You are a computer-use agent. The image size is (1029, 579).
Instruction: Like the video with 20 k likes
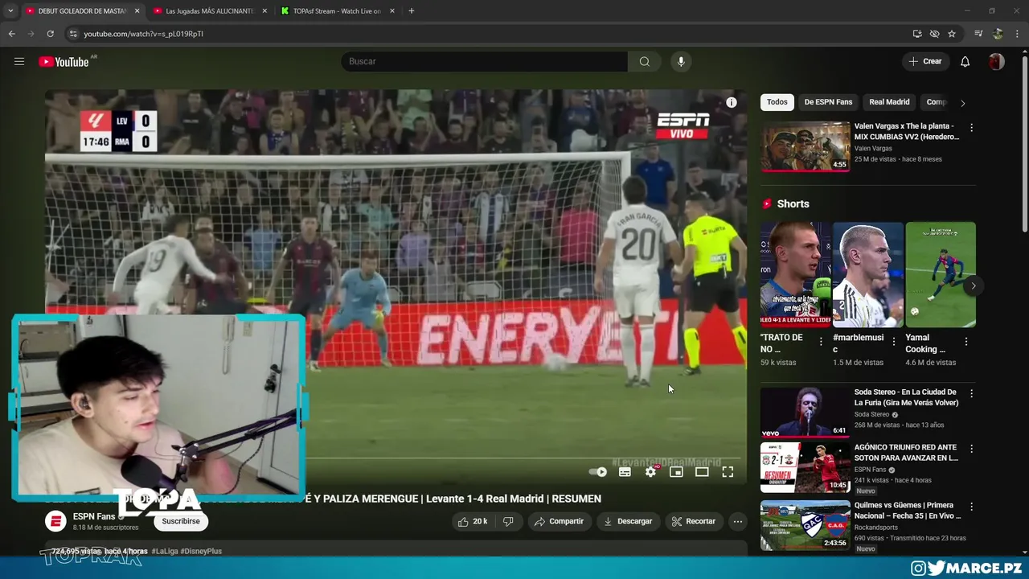pyautogui.click(x=473, y=521)
